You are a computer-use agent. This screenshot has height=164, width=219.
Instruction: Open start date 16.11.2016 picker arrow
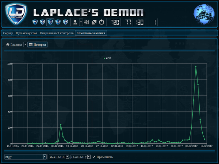click(67, 157)
